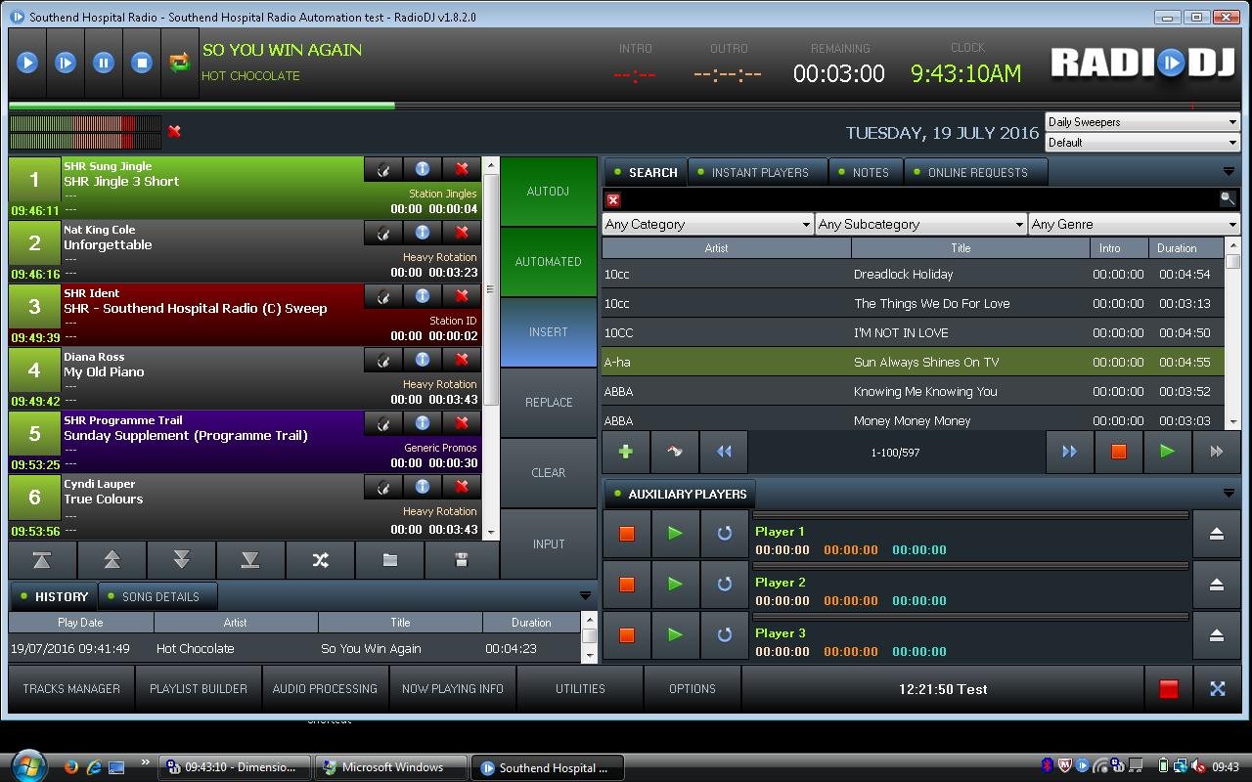The height and width of the screenshot is (782, 1252).
Task: Open info for the SHR Ident sweep
Action: click(423, 296)
